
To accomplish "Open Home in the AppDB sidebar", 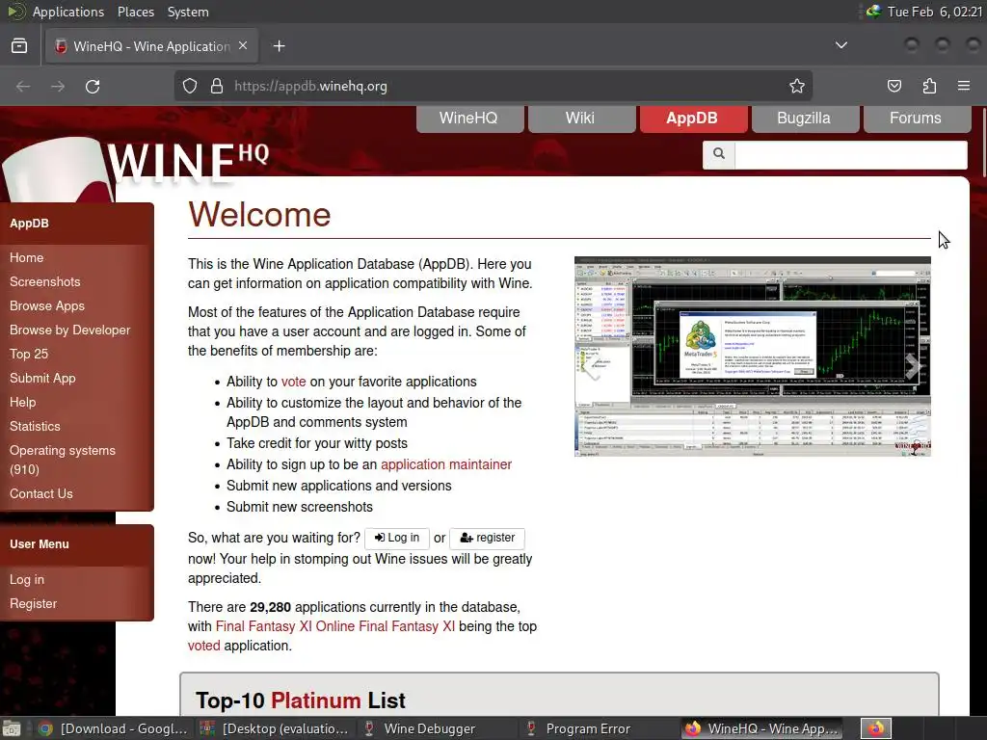I will pos(26,257).
